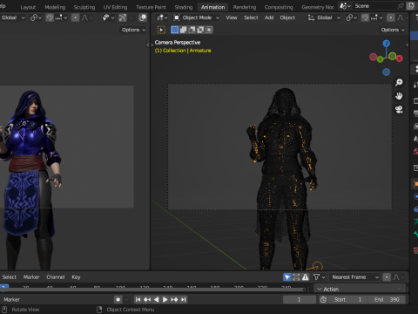Toggle the camera view icon
This screenshot has height=314, width=418.
[399, 110]
